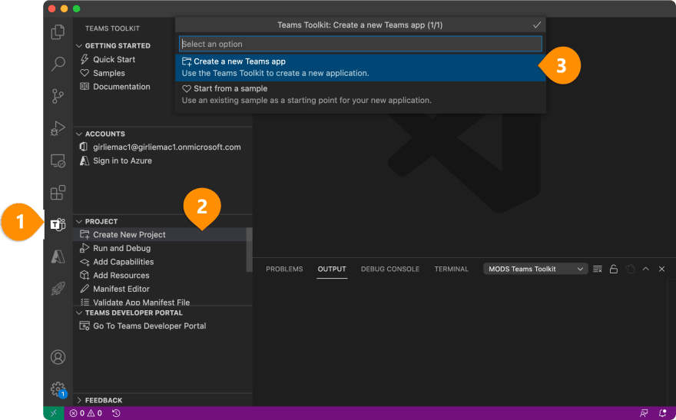Clear the output panel

click(598, 270)
